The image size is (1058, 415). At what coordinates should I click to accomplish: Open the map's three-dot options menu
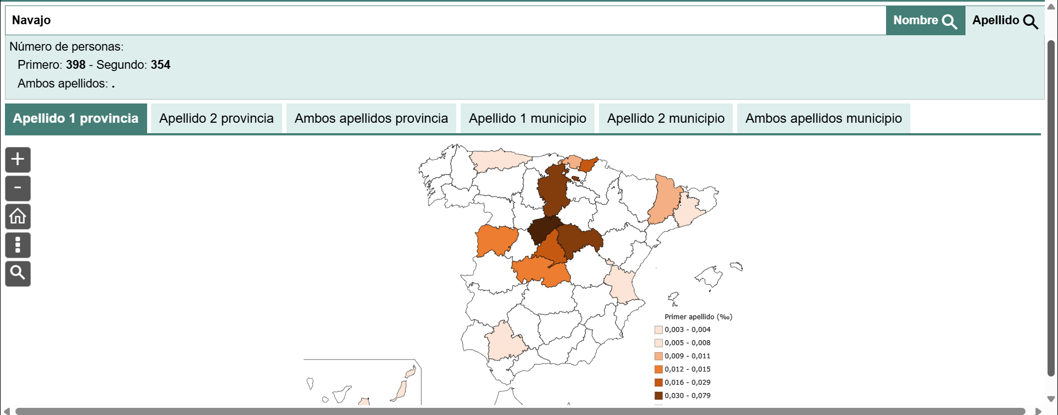click(x=18, y=245)
